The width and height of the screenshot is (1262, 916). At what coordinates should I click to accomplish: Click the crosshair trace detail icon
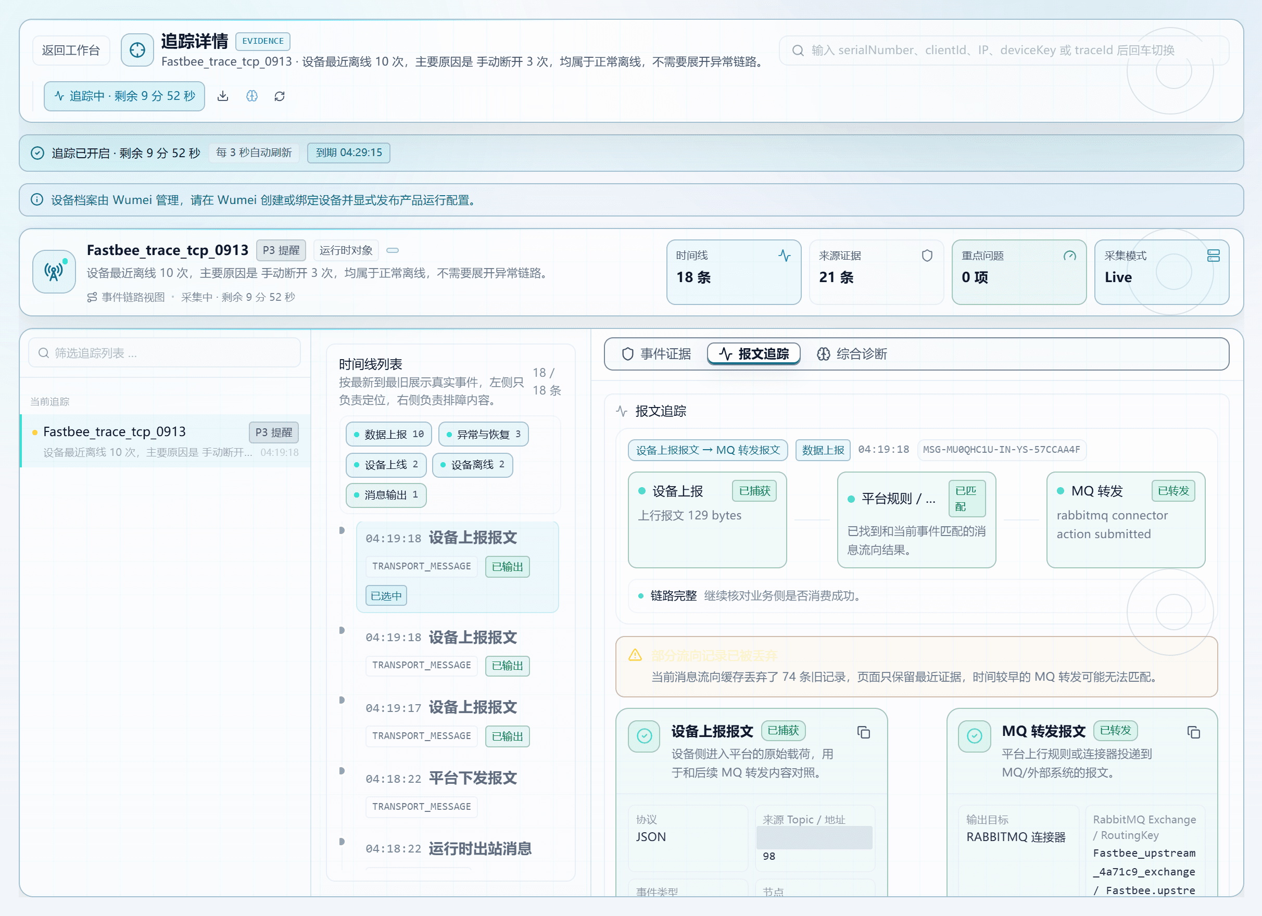pos(137,50)
